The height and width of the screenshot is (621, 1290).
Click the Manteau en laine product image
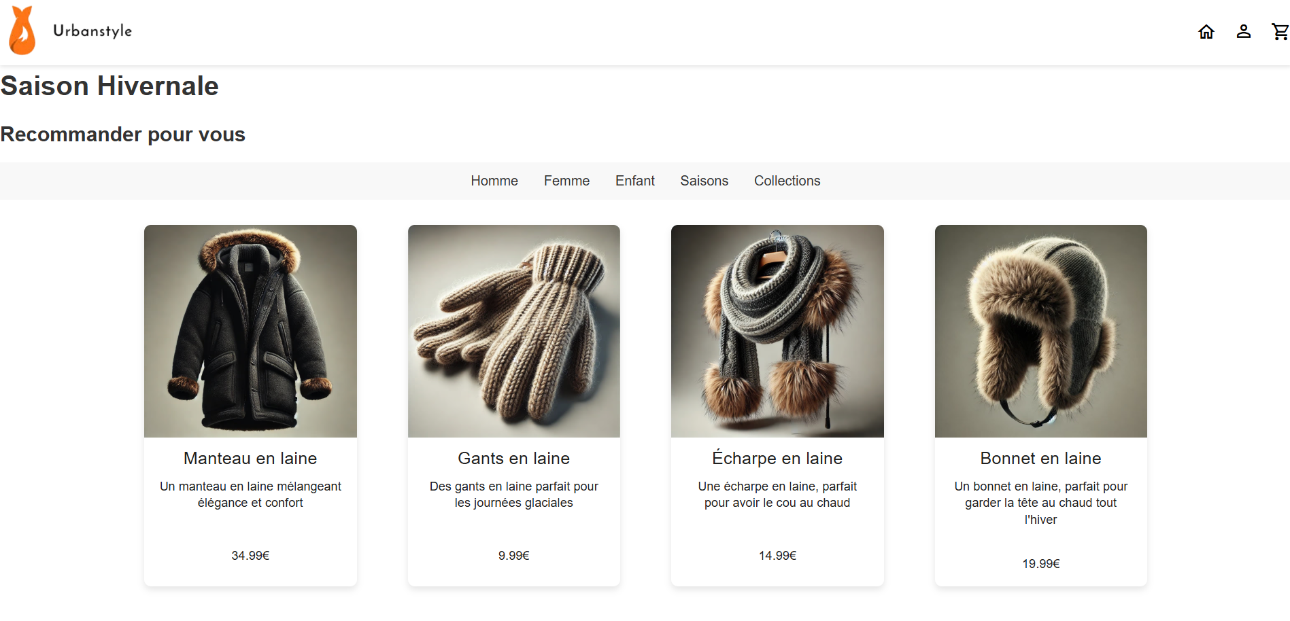coord(250,331)
